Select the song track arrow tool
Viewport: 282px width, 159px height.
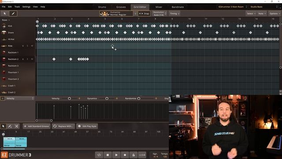click(x=3, y=126)
